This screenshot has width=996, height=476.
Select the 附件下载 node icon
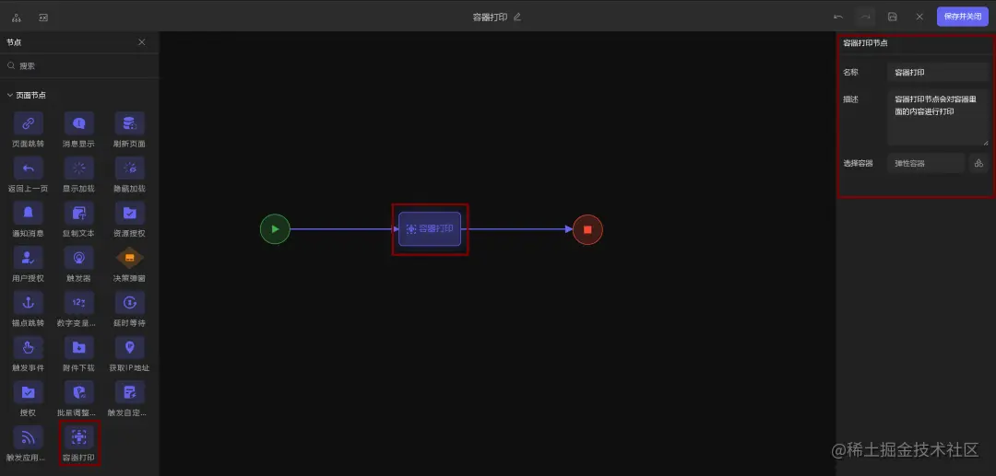click(78, 348)
